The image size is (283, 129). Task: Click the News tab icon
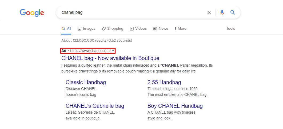(x=155, y=29)
